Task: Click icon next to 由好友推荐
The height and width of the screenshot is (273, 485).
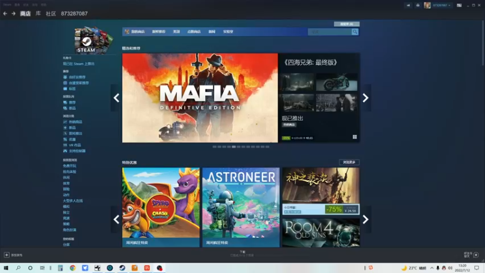Action: 65,77
